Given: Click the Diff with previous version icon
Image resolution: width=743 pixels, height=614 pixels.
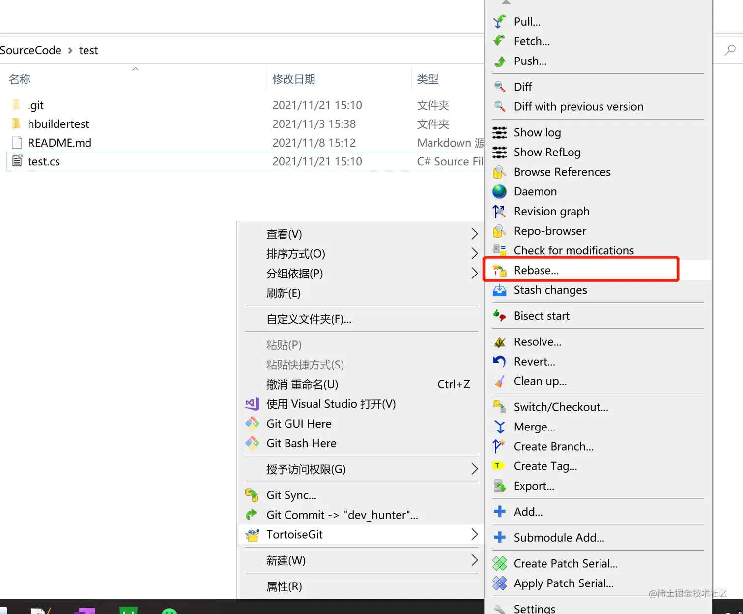Looking at the screenshot, I should point(500,106).
